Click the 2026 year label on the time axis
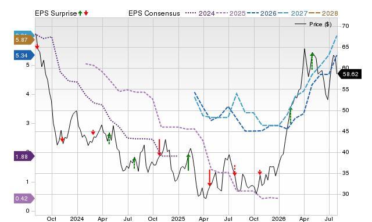 pyautogui.click(x=279, y=219)
